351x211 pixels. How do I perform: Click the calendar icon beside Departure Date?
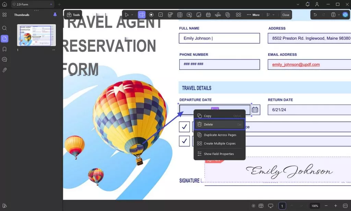click(255, 110)
